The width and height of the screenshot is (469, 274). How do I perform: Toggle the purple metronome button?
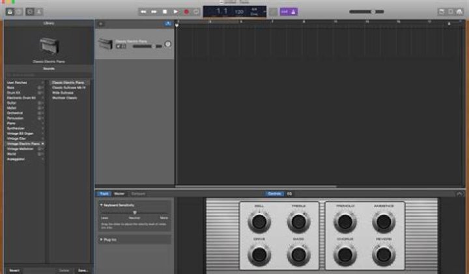[293, 12]
